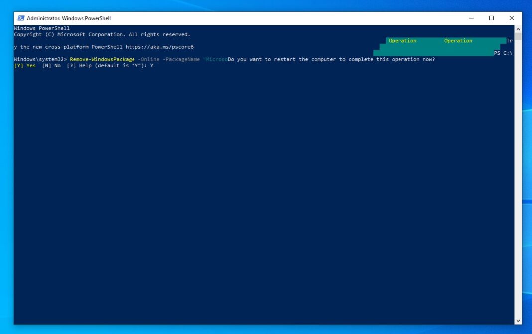This screenshot has width=532, height=334.
Task: Minimize the PowerShell window
Action: (x=470, y=18)
